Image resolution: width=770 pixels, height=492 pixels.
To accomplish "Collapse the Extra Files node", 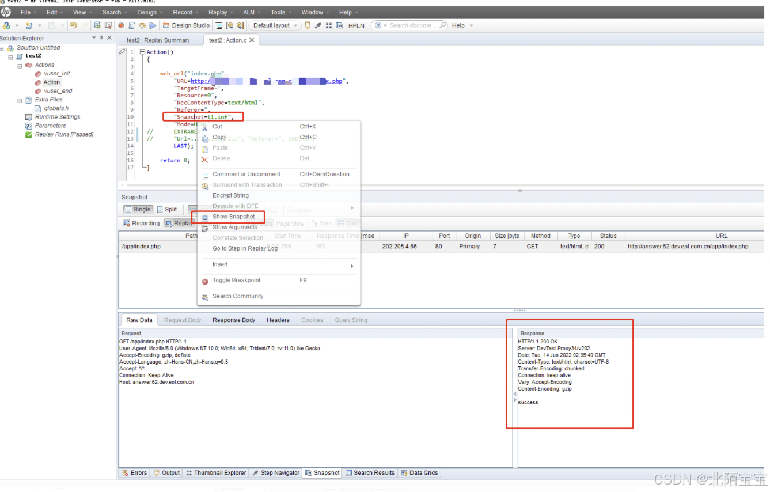I will (20, 100).
